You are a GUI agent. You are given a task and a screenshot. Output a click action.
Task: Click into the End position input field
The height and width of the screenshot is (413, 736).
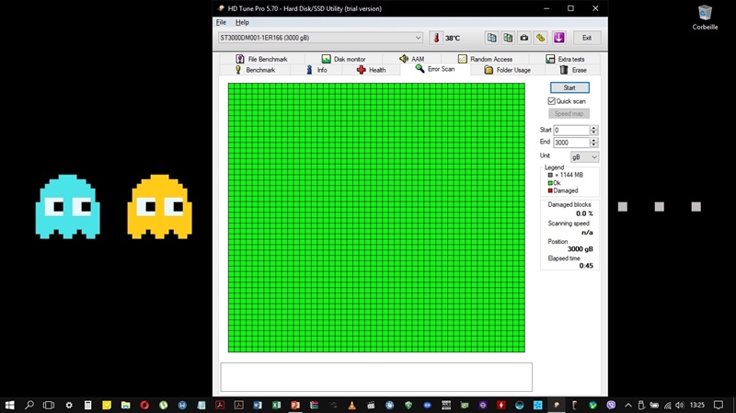[x=569, y=143]
